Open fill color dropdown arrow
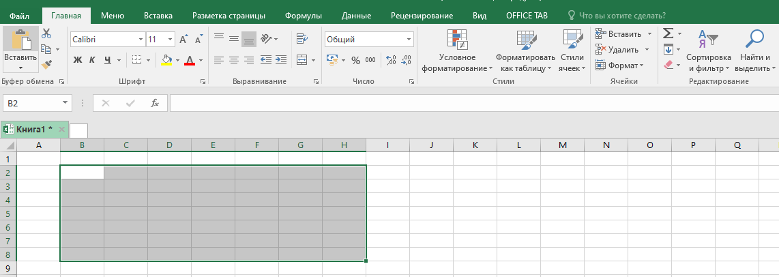The width and height of the screenshot is (779, 277). (x=177, y=60)
